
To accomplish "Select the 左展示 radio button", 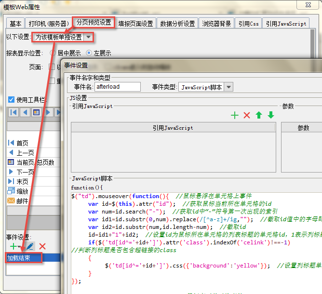I will coord(89,53).
